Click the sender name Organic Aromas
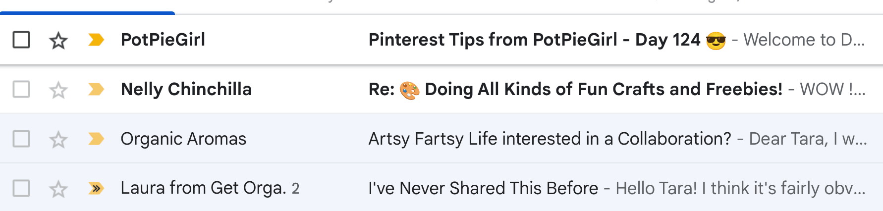Image resolution: width=883 pixels, height=211 pixels. point(183,139)
